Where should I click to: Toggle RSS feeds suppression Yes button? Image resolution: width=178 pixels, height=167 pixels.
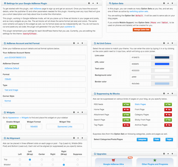tap(126, 104)
